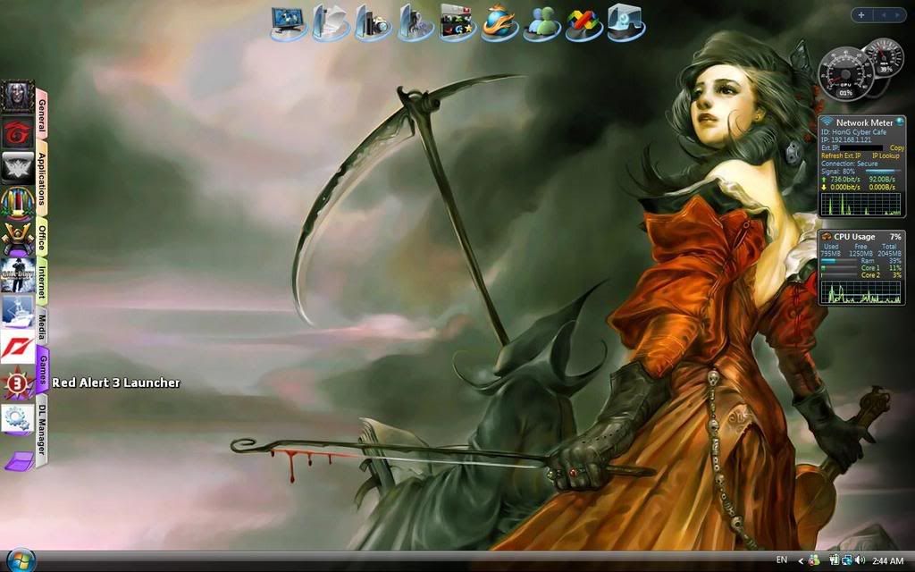Open the Need for Speed game icon

(x=18, y=345)
